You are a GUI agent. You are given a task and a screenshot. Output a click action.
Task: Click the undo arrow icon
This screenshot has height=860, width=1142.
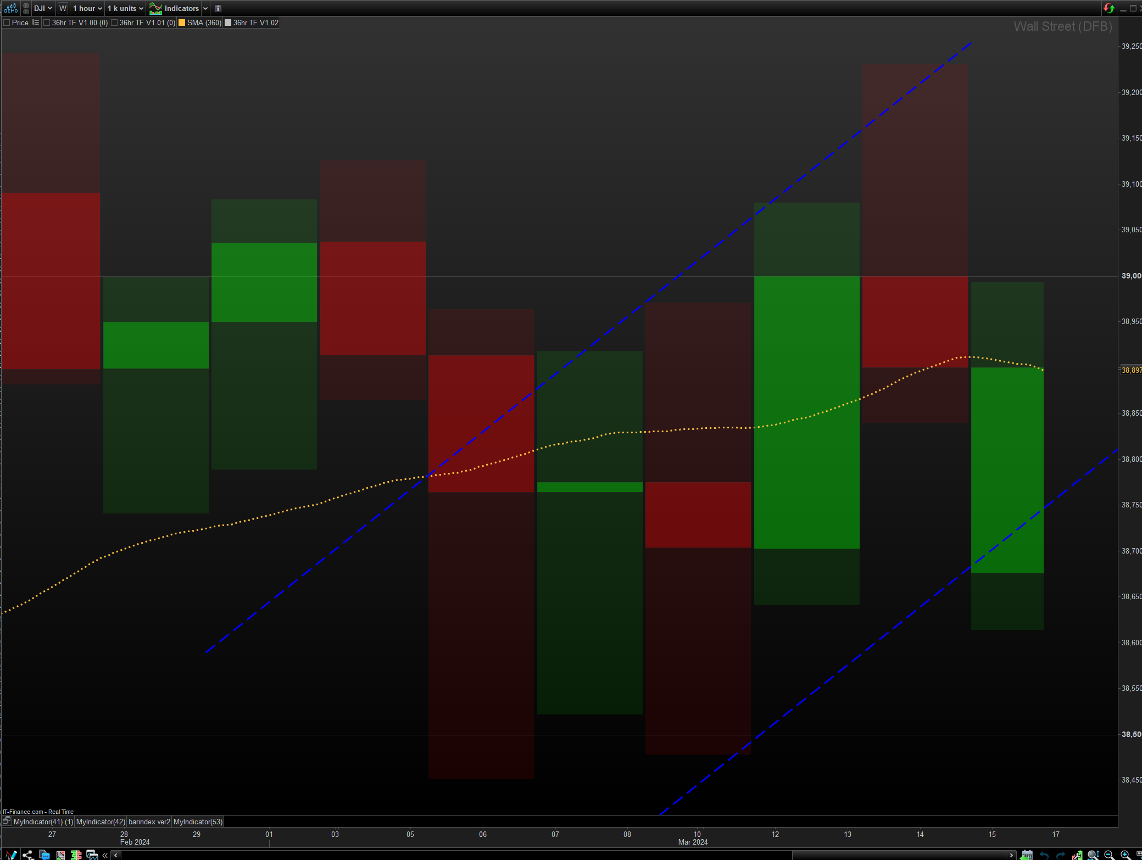(x=1044, y=855)
